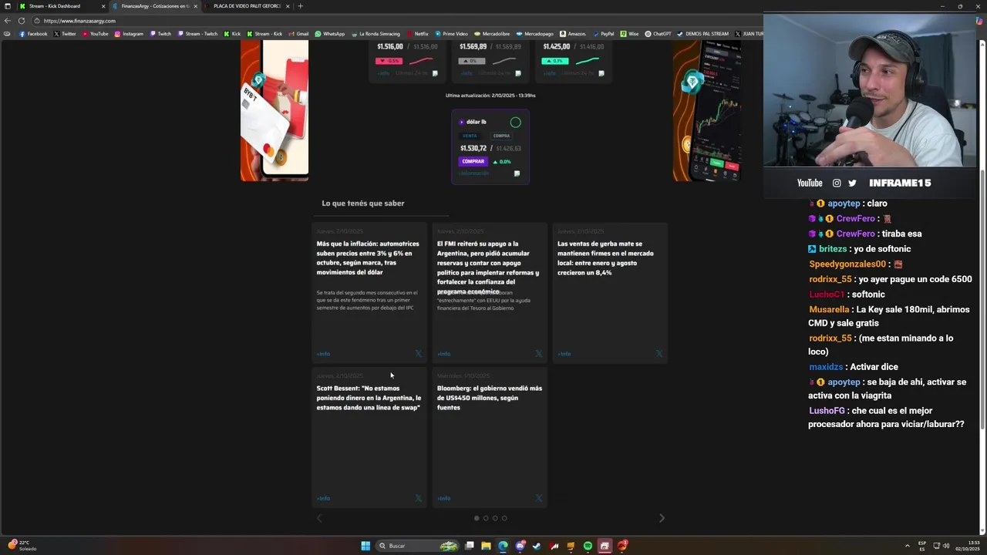The image size is (987, 555).
Task: Share the yerba mate news card on X
Action: (x=659, y=354)
